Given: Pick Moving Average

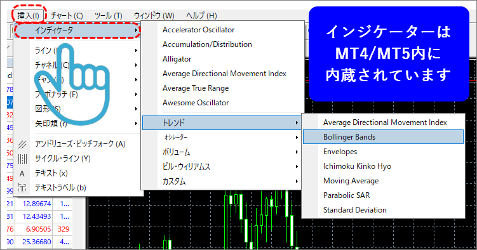Looking at the screenshot, I should [351, 181].
